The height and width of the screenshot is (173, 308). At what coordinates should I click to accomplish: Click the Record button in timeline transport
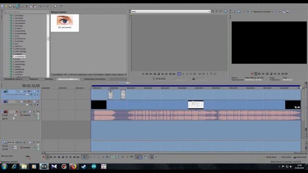[43, 157]
